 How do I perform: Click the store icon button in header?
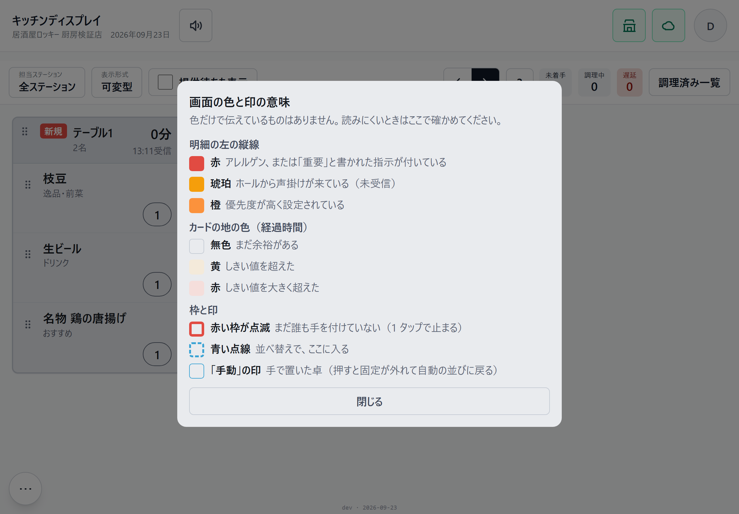(629, 25)
